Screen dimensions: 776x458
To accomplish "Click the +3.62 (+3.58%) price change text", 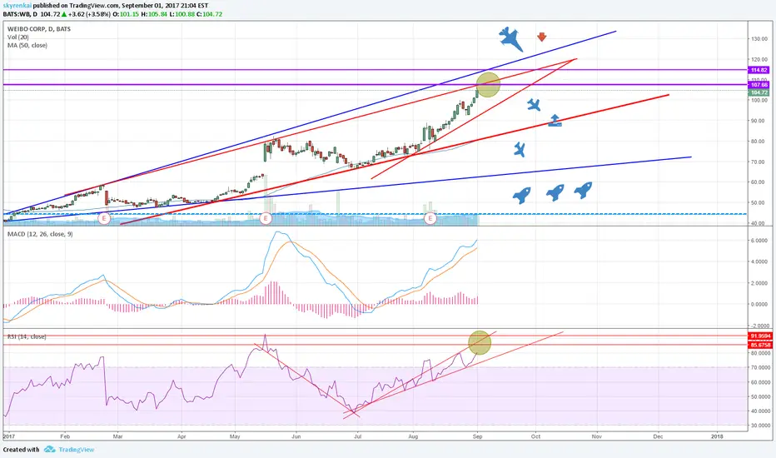I will (89, 14).
